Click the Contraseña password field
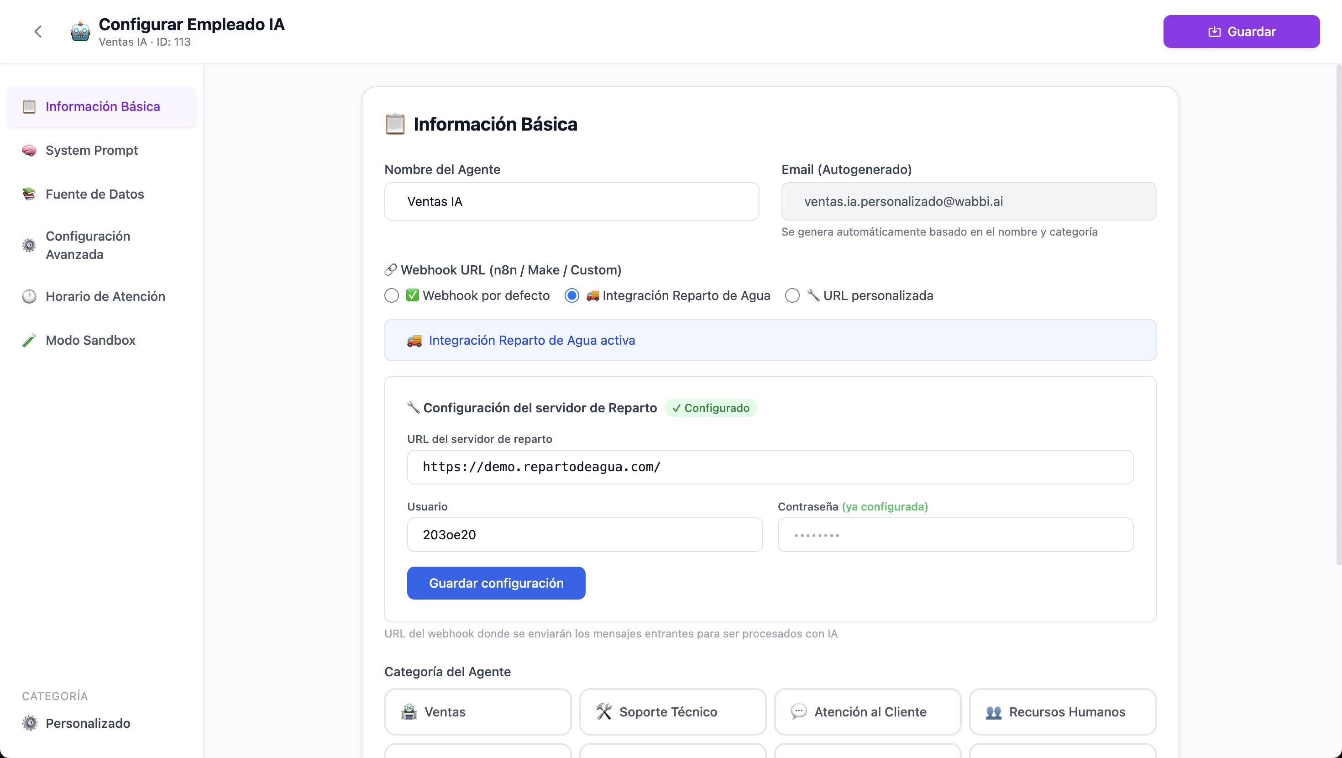The height and width of the screenshot is (758, 1342). [x=955, y=534]
